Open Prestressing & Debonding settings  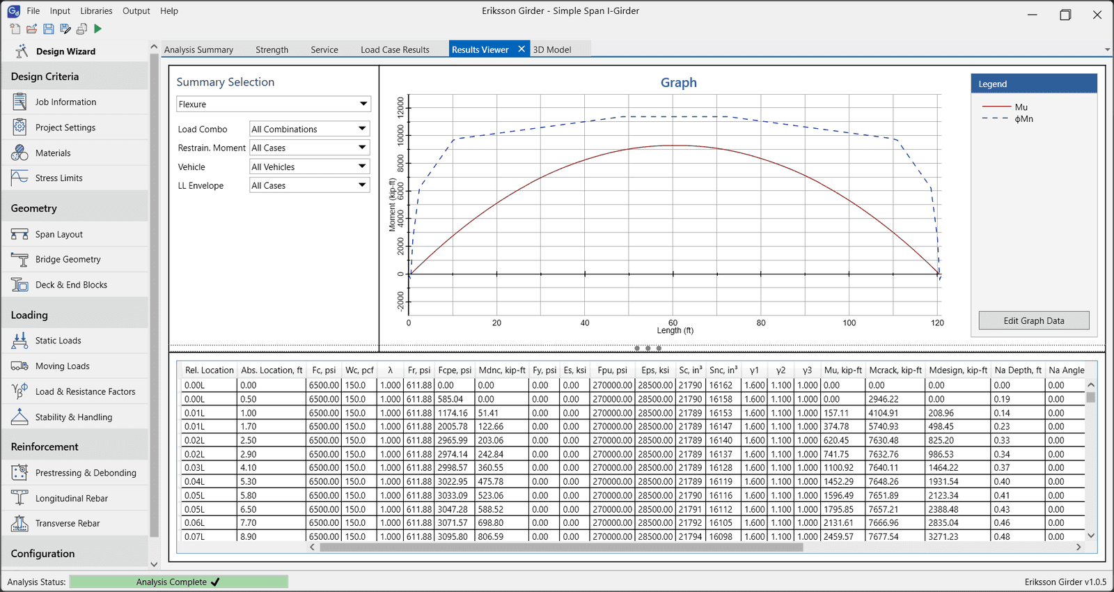pos(85,473)
